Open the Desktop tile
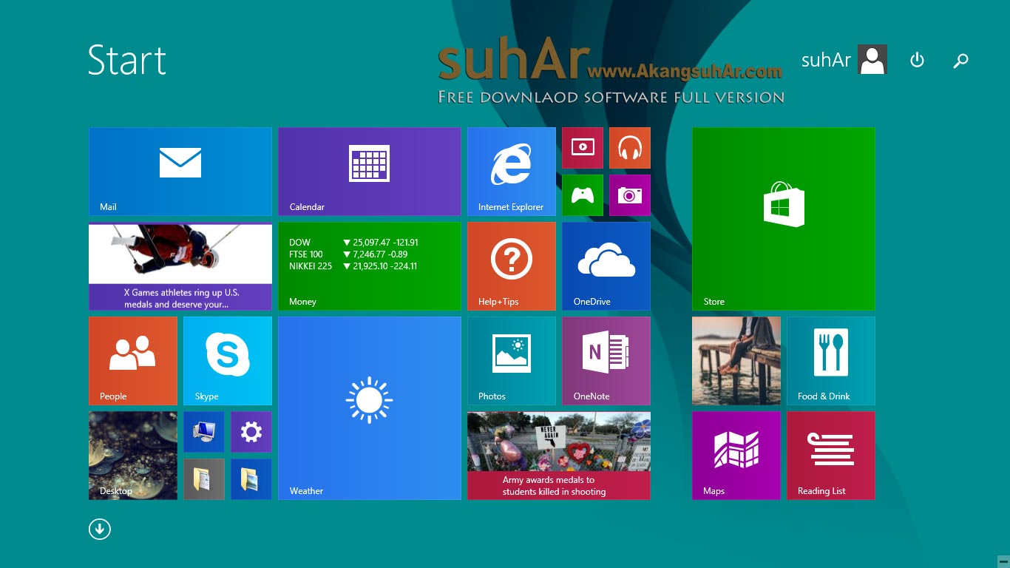1010x568 pixels. 133,456
